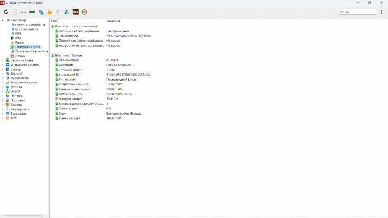Image resolution: width=388 pixels, height=218 pixels.
Task: Click the user silhouette toolbar icon
Action: click(67, 12)
